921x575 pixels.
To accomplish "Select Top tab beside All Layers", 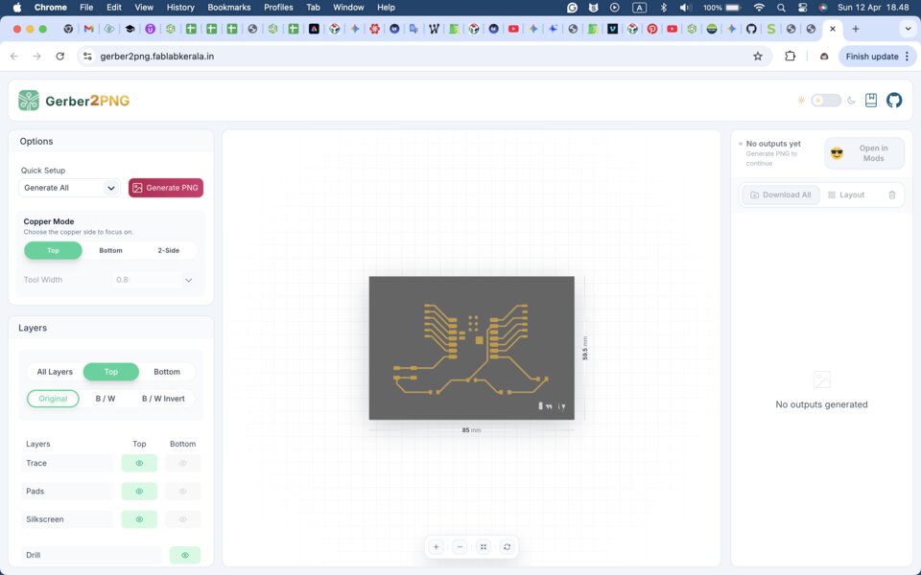I will point(111,372).
